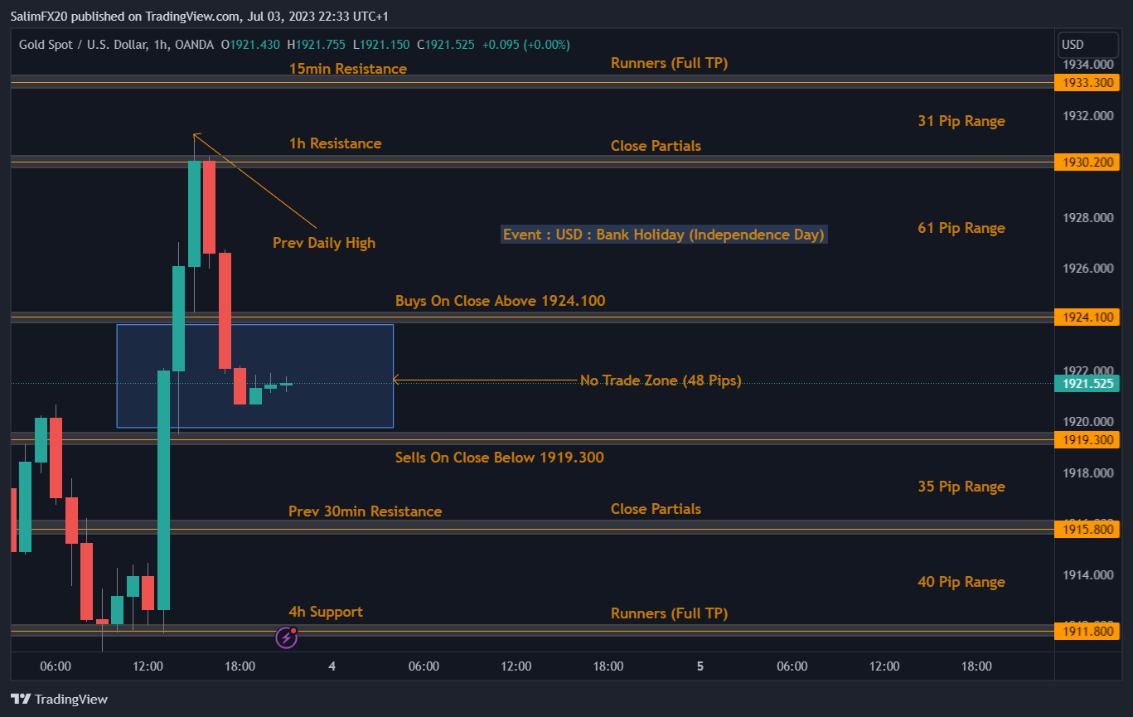1133x717 pixels.
Task: Click the 1933.300 orange price label
Action: click(1087, 82)
